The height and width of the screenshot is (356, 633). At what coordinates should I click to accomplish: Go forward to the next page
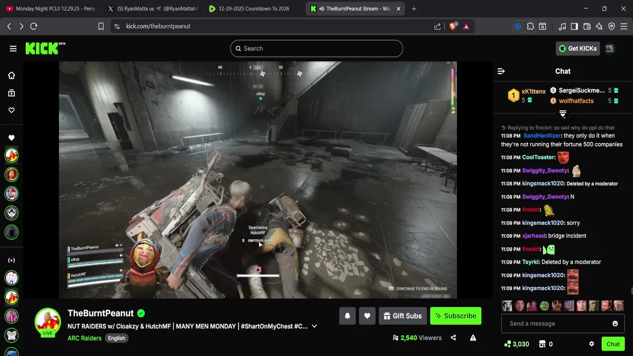[21, 26]
